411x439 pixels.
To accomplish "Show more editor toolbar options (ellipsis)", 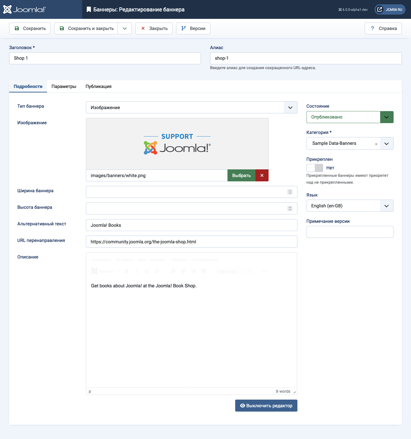I will (265, 271).
